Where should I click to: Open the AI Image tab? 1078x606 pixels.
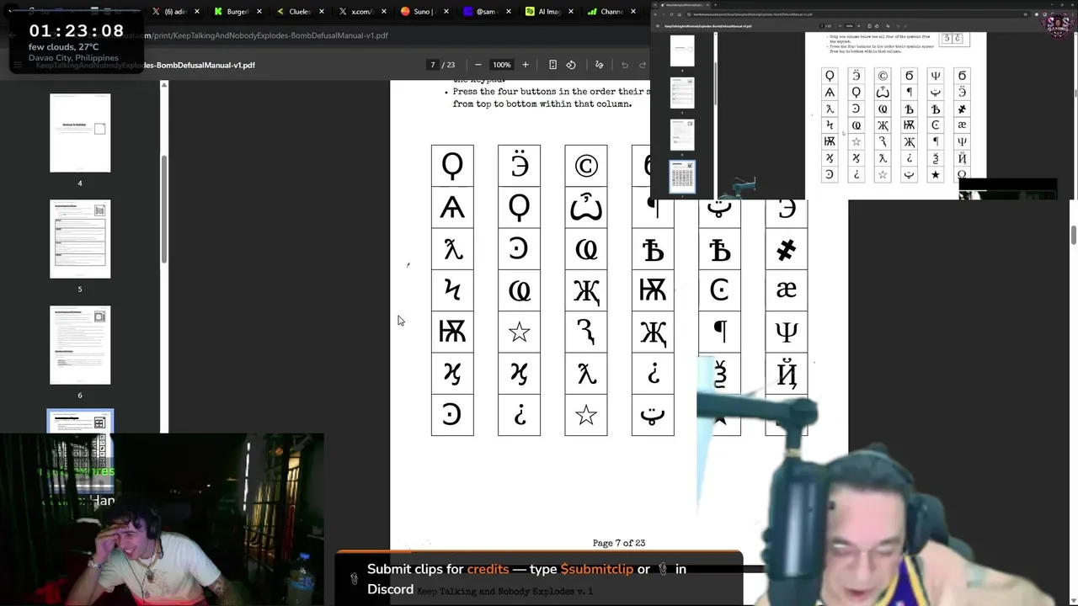[547, 12]
